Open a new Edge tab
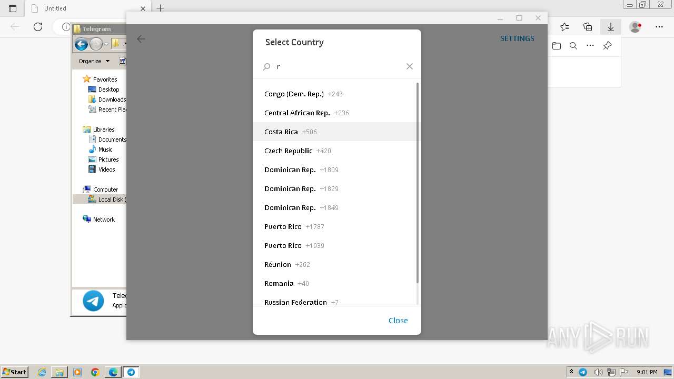Image resolution: width=674 pixels, height=379 pixels. pyautogui.click(x=161, y=8)
